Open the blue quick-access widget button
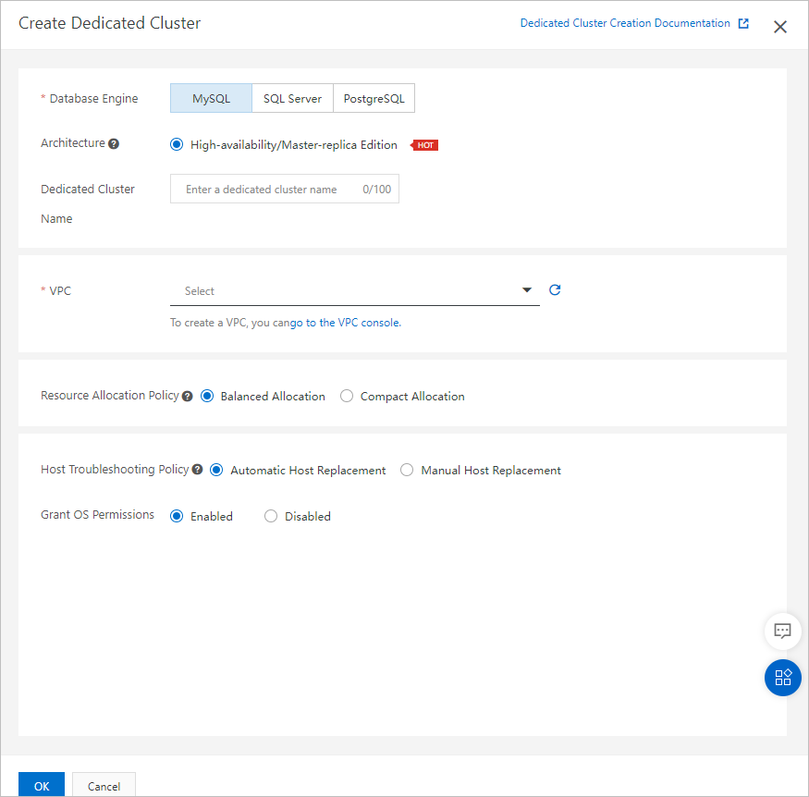The width and height of the screenshot is (809, 797). pyautogui.click(x=783, y=678)
